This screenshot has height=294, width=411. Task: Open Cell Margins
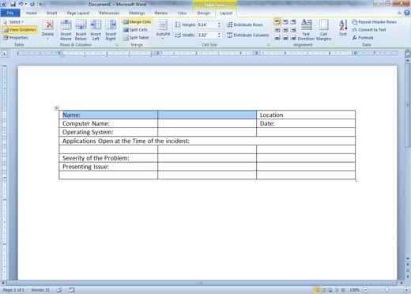pyautogui.click(x=324, y=30)
